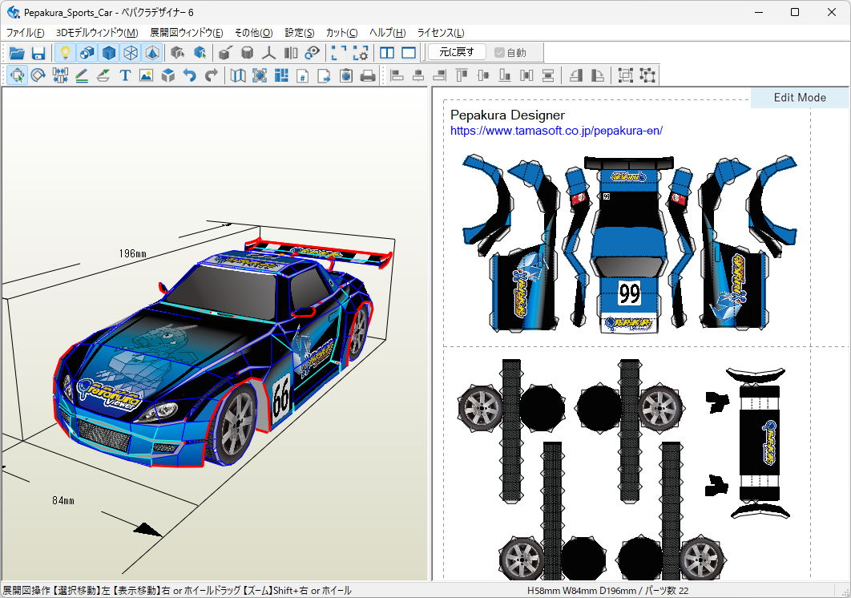The height and width of the screenshot is (598, 851).
Task: Click the rotate part clockwise icon
Action: (x=598, y=75)
